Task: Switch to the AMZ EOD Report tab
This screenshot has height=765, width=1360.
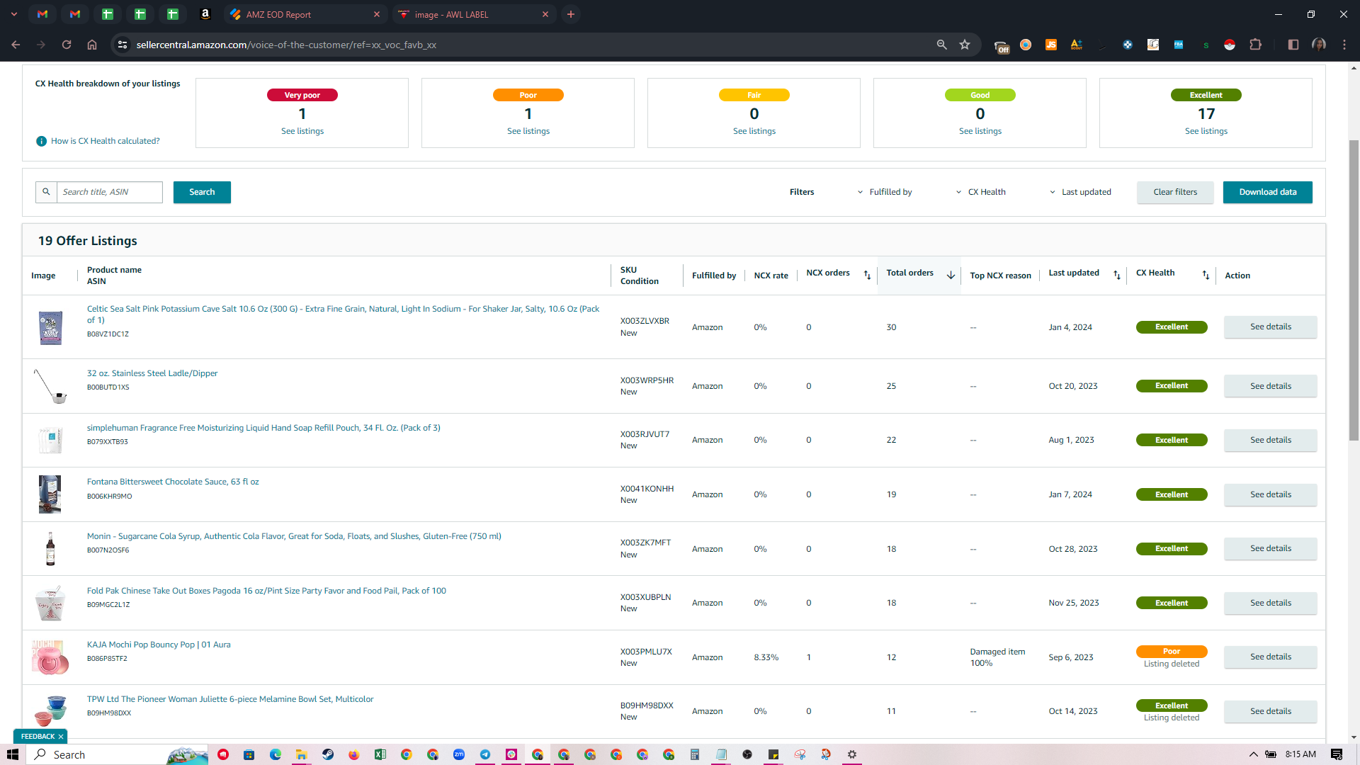Action: 305,14
